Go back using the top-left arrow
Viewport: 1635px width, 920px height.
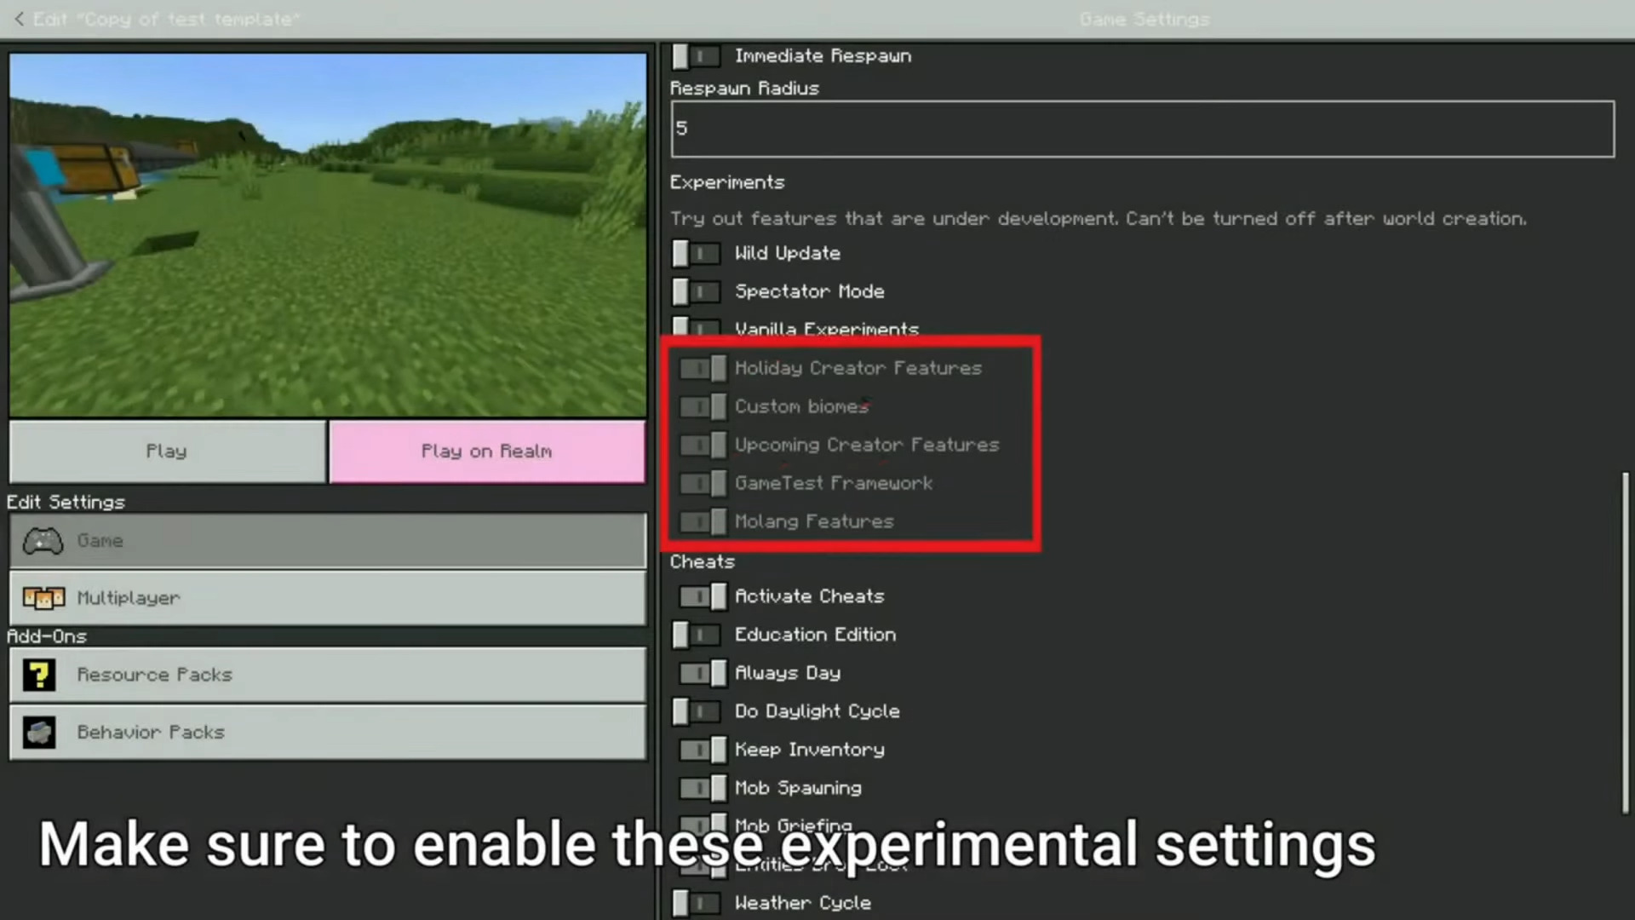[x=19, y=19]
